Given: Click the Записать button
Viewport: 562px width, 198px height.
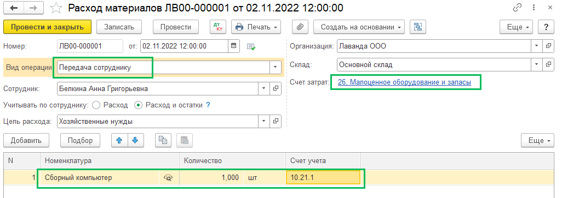Looking at the screenshot, I should click(x=119, y=27).
